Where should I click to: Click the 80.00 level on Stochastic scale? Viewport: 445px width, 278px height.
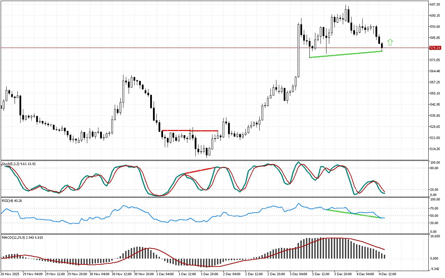click(435, 168)
